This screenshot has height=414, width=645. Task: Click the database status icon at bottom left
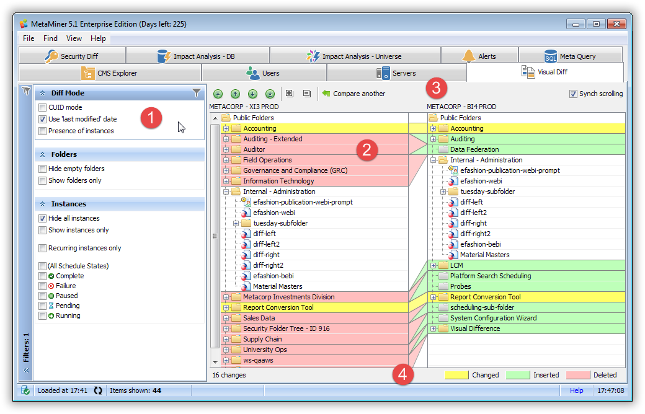click(25, 390)
